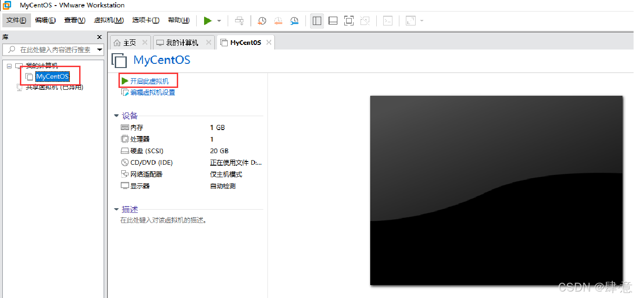This screenshot has width=634, height=298.
Task: Open the 虚拟机(M) menu
Action: (109, 20)
